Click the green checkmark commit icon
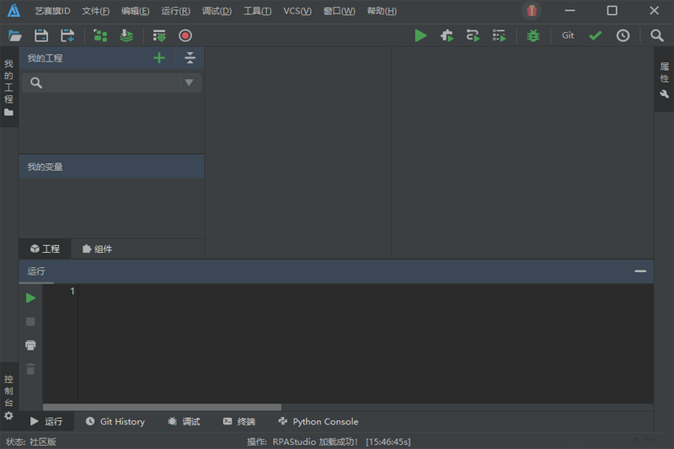Screen dimensions: 674x449 (x=596, y=35)
